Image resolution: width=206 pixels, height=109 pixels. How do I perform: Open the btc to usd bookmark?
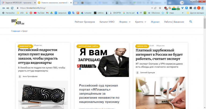[x=129, y=13]
